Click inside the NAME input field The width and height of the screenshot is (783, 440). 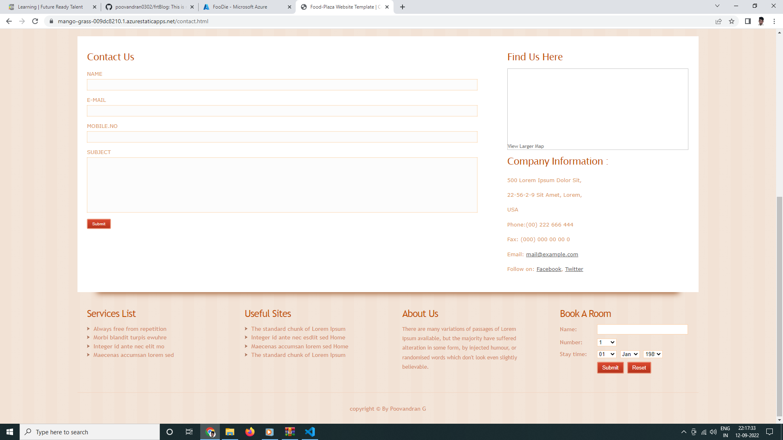[282, 85]
